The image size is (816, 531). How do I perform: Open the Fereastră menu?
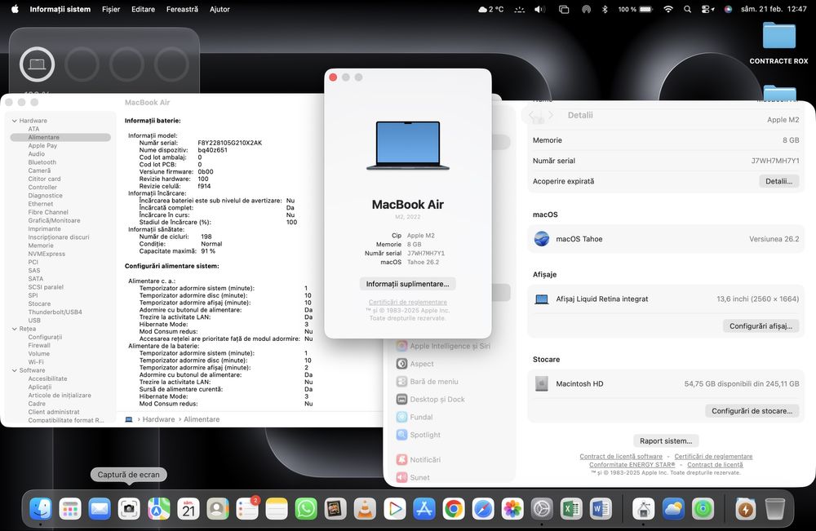click(182, 9)
